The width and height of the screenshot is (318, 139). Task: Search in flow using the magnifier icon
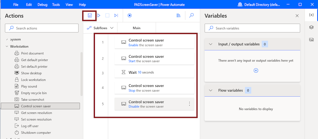point(191,15)
